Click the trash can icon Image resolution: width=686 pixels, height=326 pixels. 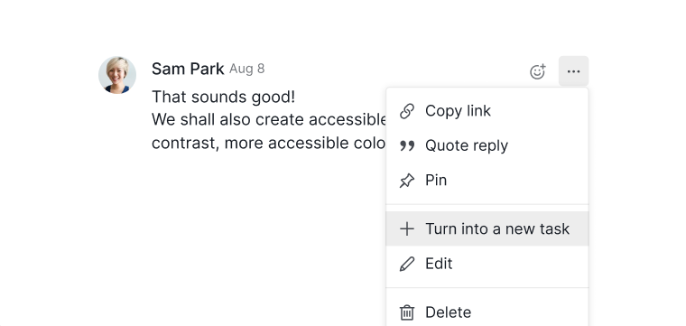tap(407, 312)
